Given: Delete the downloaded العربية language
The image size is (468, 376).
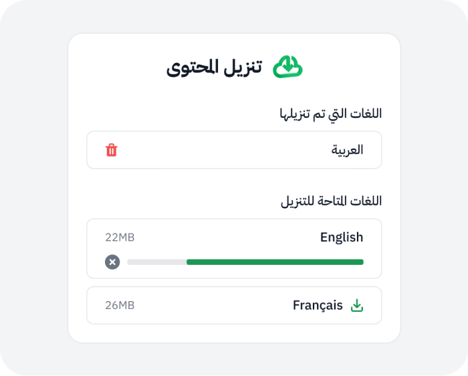Looking at the screenshot, I should tap(112, 150).
